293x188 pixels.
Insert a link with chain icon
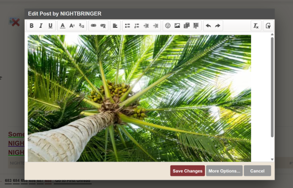click(x=93, y=25)
